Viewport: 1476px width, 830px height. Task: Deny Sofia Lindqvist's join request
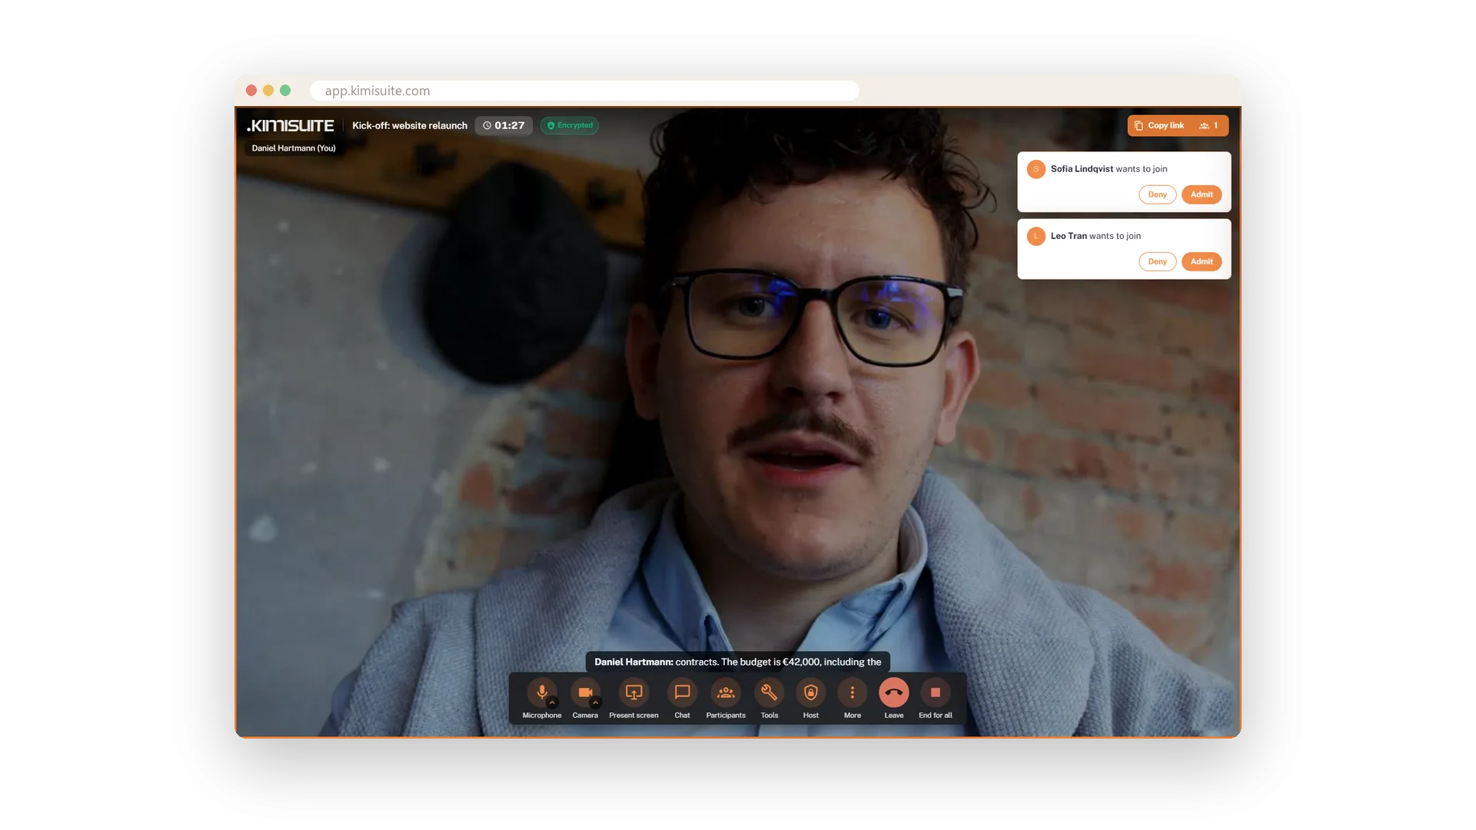coord(1157,194)
